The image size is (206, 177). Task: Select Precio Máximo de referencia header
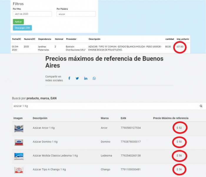(171, 118)
